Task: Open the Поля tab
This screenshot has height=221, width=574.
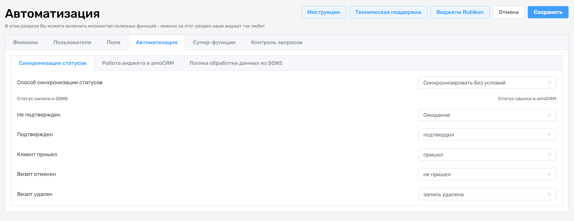Action: (114, 42)
